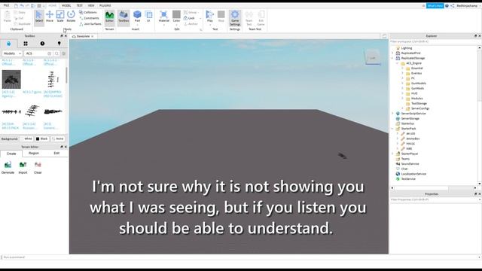Expand the ServerScriptService node
Image resolution: width=482 pixels, height=271 pixels.
click(x=392, y=114)
